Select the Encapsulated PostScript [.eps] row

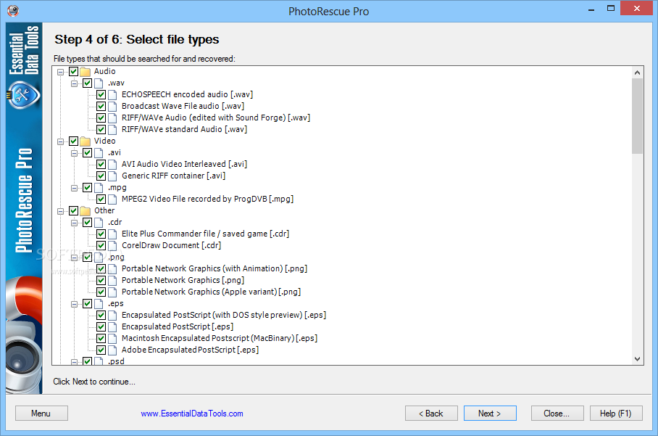click(177, 326)
